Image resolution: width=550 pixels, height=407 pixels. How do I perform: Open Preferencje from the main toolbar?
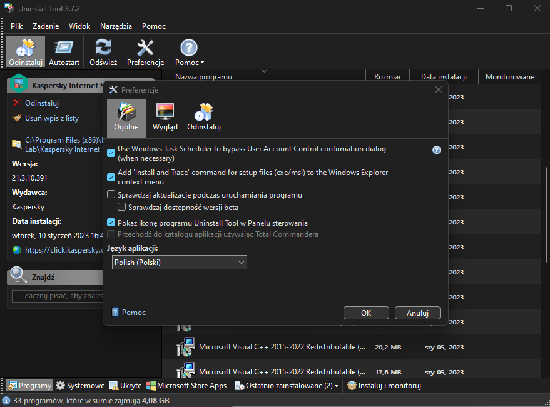coord(145,51)
